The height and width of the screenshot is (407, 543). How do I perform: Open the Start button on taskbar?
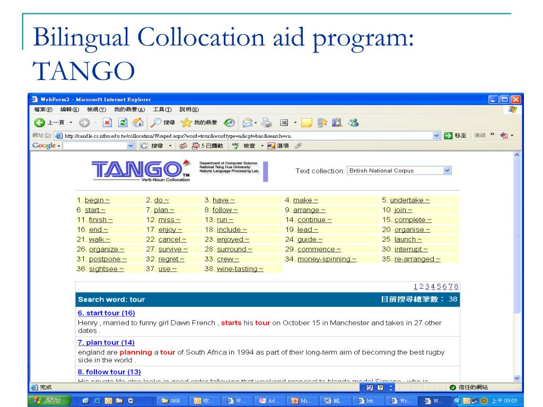[x=49, y=401]
